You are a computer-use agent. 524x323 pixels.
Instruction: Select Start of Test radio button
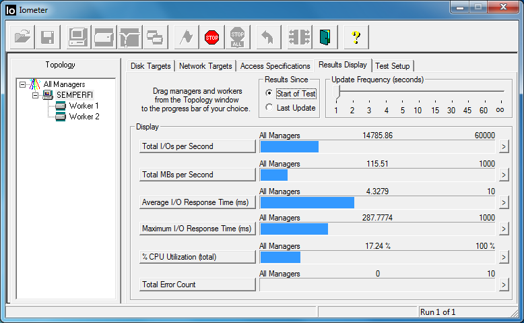(x=269, y=93)
